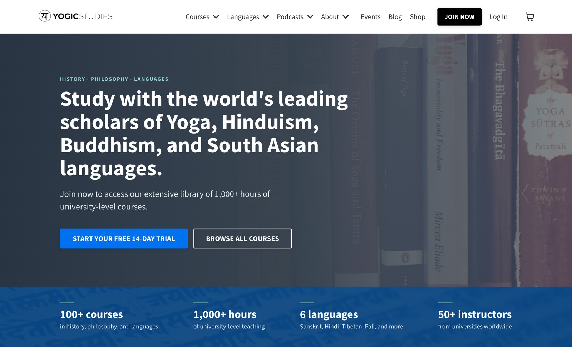Open the shopping cart icon

point(530,17)
